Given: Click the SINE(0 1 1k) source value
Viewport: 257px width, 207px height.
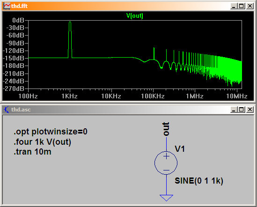Looking at the screenshot, I should click(x=199, y=181).
